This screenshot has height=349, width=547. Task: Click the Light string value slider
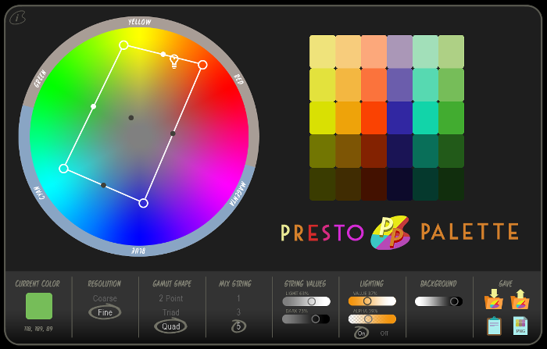306,301
